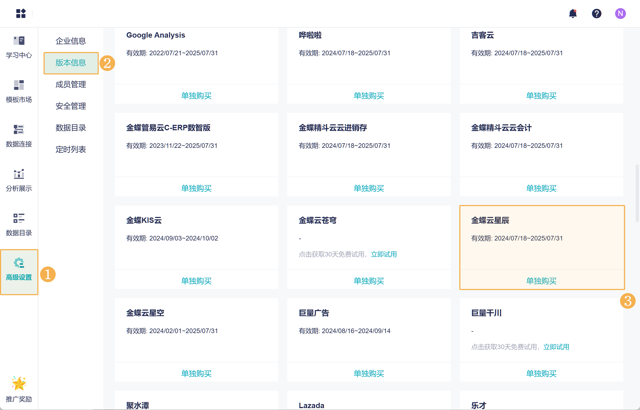This screenshot has width=640, height=410.
Task: Open the 安全管理 menu item
Action: pyautogui.click(x=71, y=106)
